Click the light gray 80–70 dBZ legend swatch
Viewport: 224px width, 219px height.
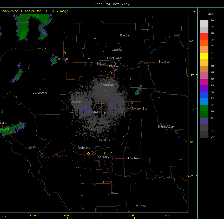pos(204,23)
